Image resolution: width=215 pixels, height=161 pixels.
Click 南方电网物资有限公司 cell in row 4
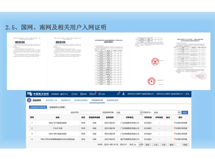tap(130, 139)
